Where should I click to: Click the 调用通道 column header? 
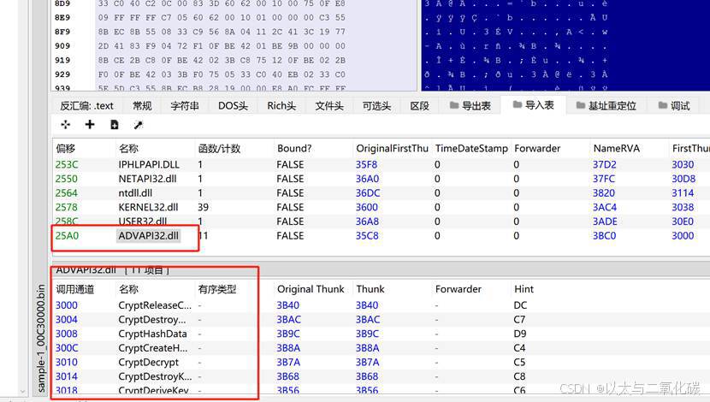[75, 289]
